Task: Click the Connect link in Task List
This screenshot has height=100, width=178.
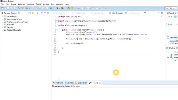Action: pos(173,41)
